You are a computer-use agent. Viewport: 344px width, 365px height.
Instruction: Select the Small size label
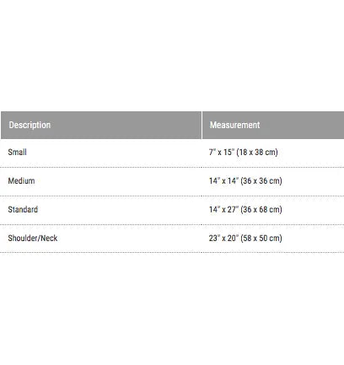tap(17, 152)
